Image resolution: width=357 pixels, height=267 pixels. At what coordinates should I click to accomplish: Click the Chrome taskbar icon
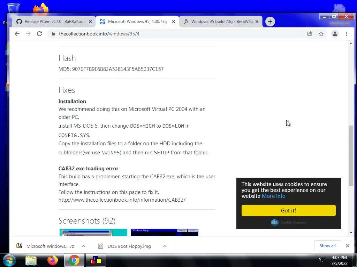pyautogui.click(x=74, y=260)
